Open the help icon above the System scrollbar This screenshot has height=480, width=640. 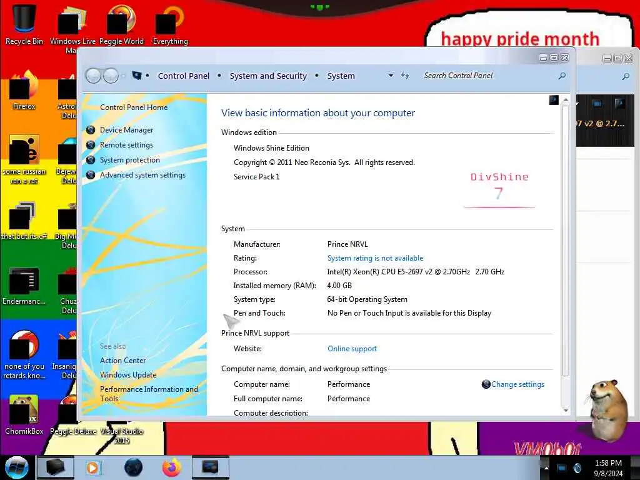pyautogui.click(x=554, y=100)
